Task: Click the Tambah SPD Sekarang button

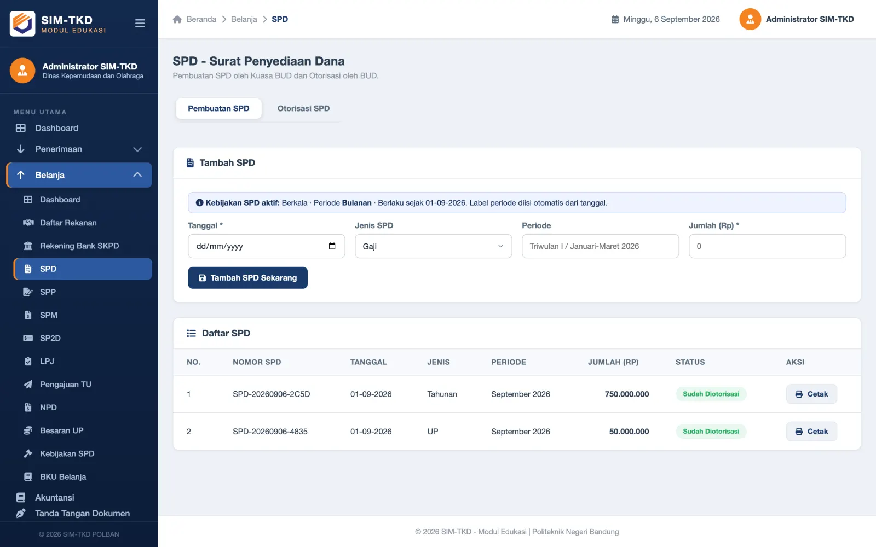Action: click(247, 278)
